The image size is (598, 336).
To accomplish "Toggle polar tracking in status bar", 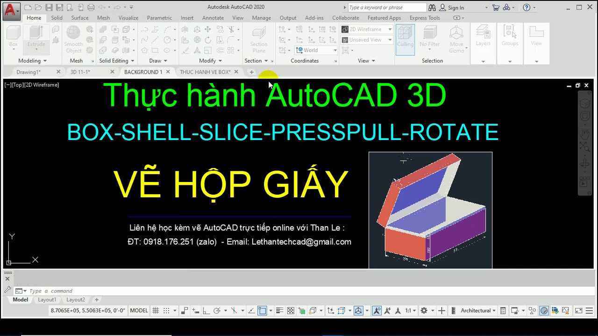I will [217, 311].
